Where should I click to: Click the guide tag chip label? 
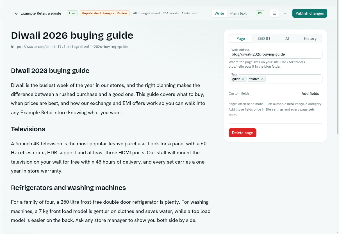click(x=236, y=79)
